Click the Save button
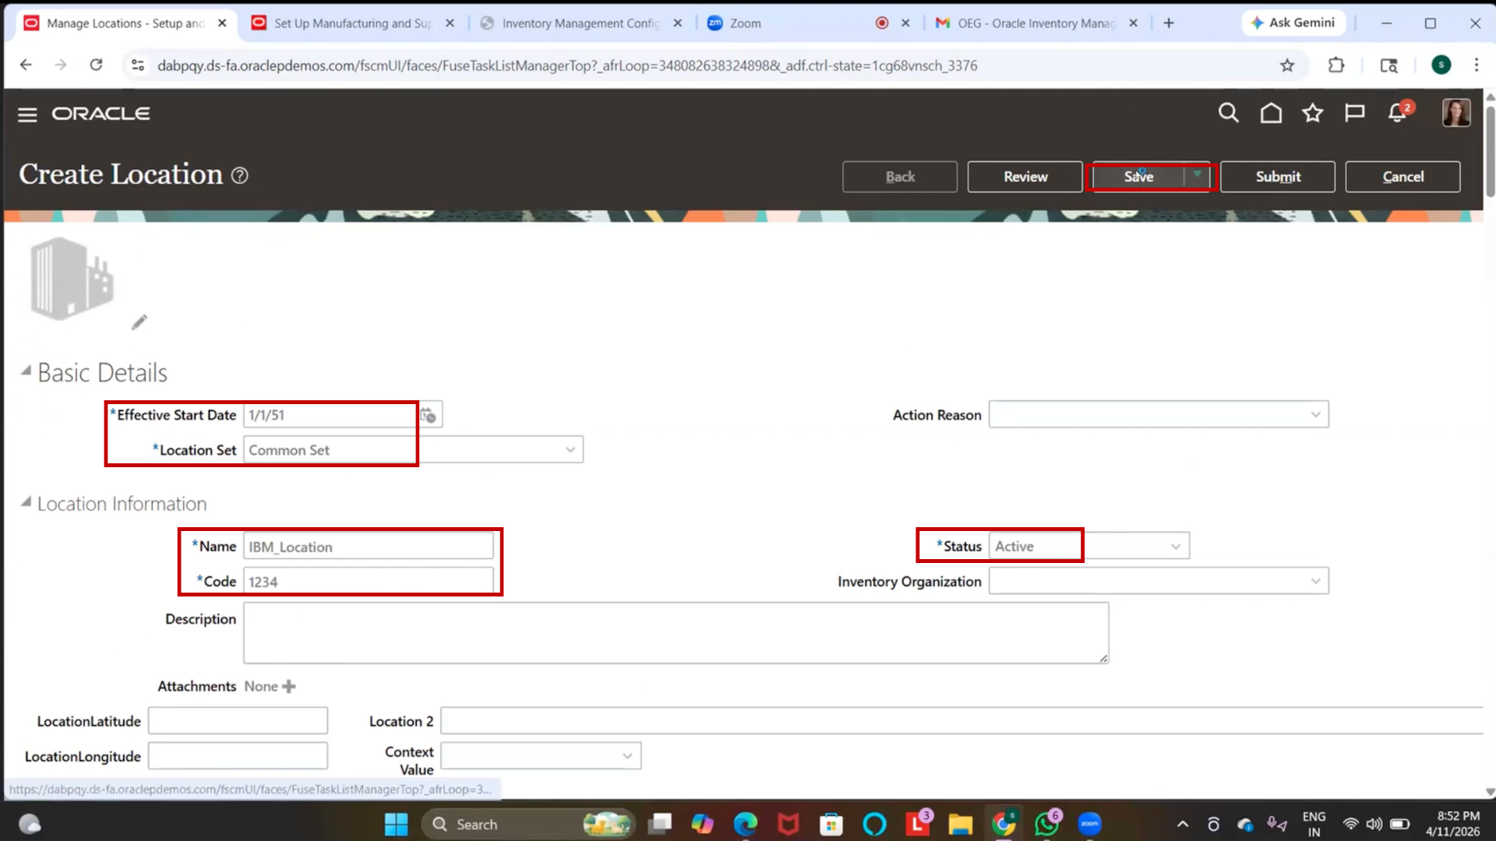 (x=1138, y=177)
